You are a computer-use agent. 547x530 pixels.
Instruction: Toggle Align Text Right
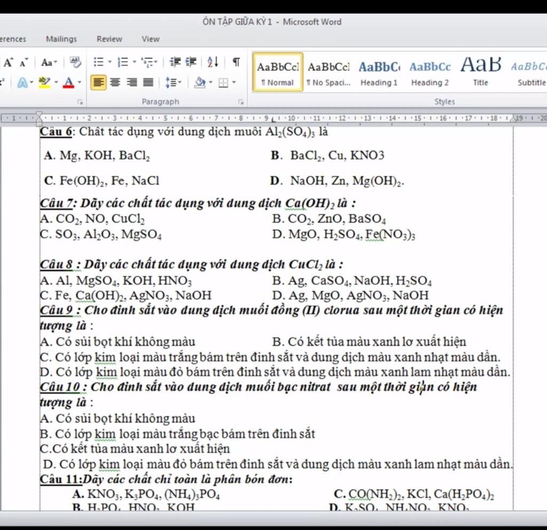(131, 83)
